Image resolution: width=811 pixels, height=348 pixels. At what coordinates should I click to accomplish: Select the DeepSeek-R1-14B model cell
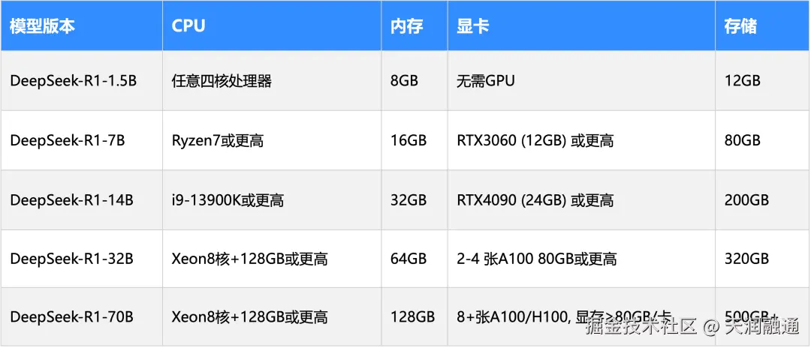coord(82,199)
